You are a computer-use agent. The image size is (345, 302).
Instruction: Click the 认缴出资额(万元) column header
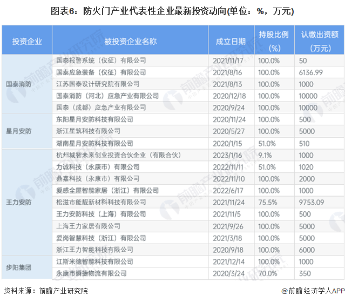pos(320,41)
